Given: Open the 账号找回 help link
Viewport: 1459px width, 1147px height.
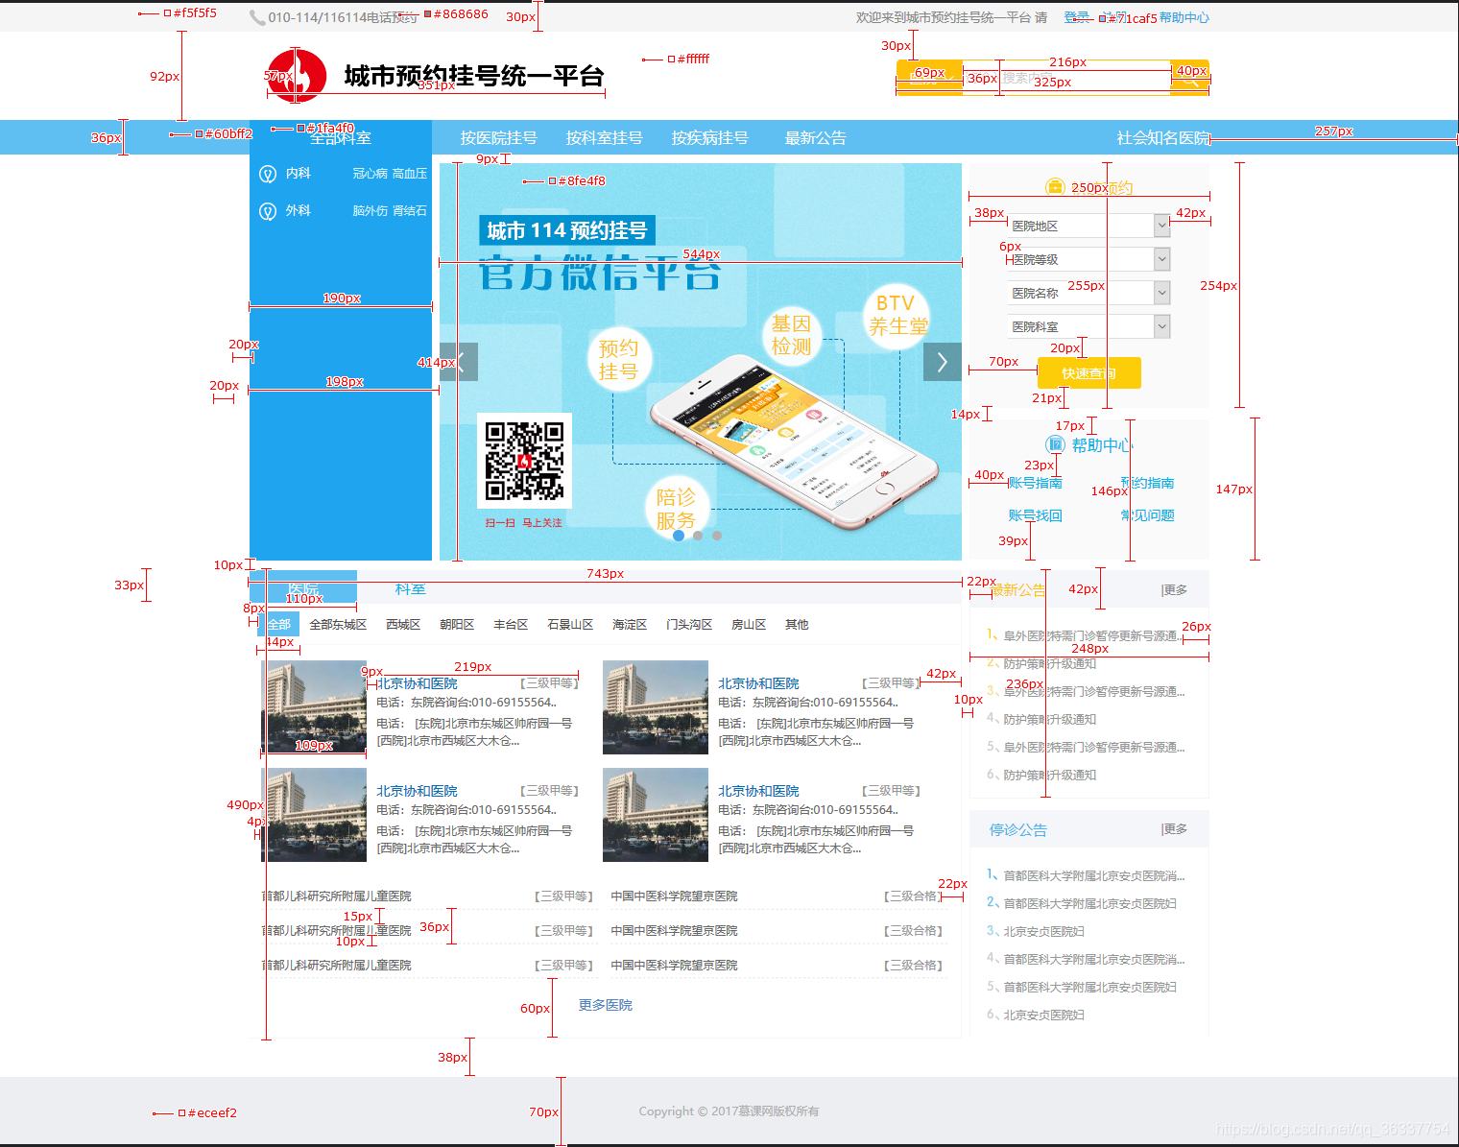Looking at the screenshot, I should pyautogui.click(x=1035, y=515).
